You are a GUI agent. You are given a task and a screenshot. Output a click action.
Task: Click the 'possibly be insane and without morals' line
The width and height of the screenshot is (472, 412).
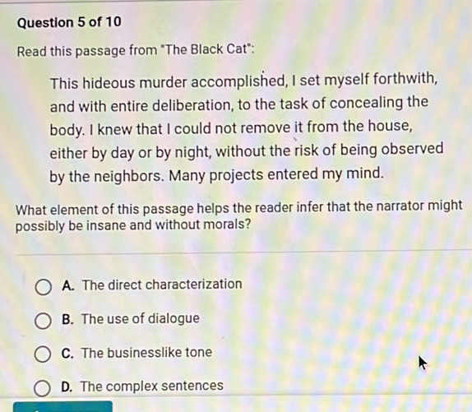(133, 225)
